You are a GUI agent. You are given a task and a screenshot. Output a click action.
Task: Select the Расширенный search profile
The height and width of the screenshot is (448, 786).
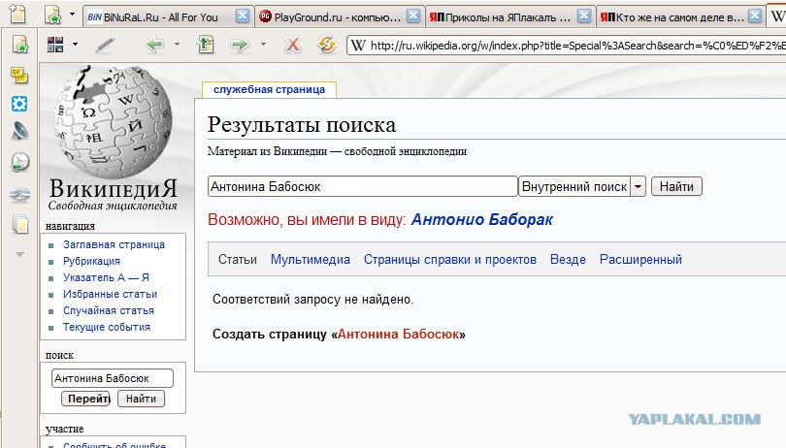640,260
